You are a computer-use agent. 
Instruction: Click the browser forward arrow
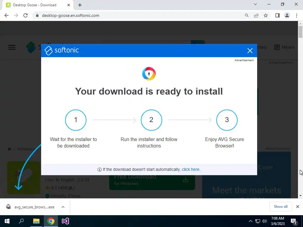pyautogui.click(x=16, y=15)
